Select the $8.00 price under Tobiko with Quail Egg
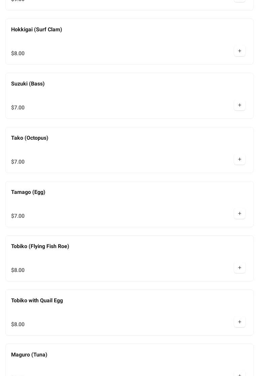 (18, 324)
